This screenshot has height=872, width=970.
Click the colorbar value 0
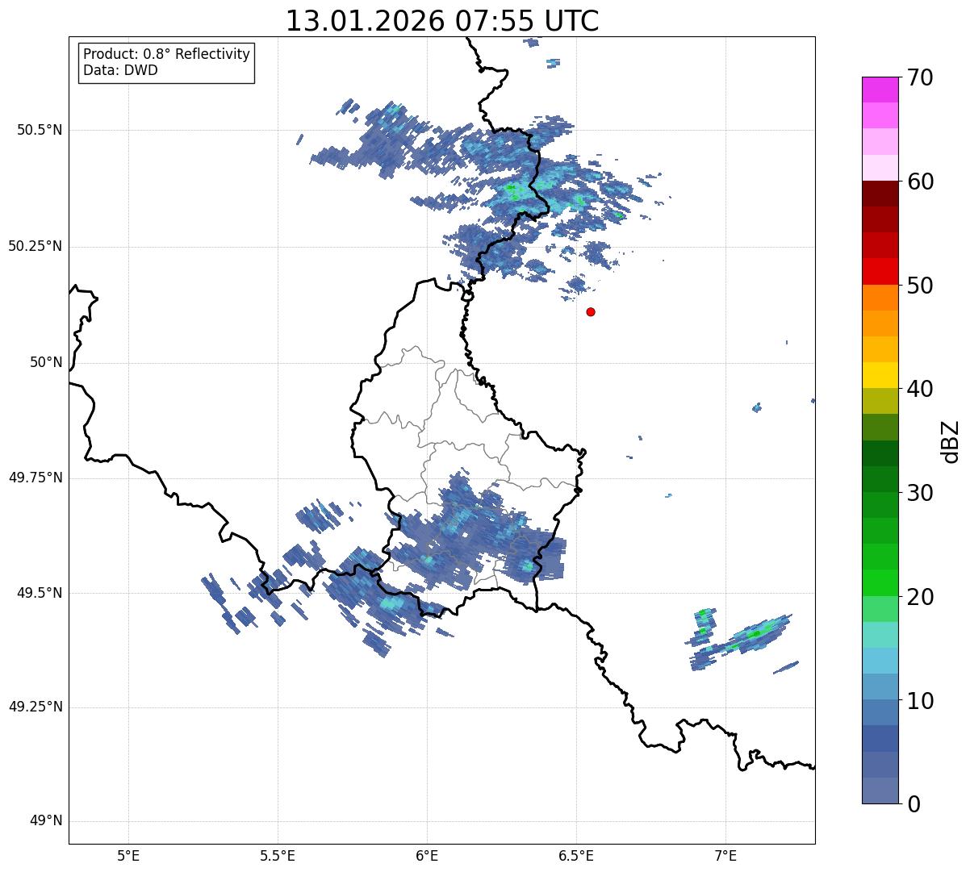point(913,804)
